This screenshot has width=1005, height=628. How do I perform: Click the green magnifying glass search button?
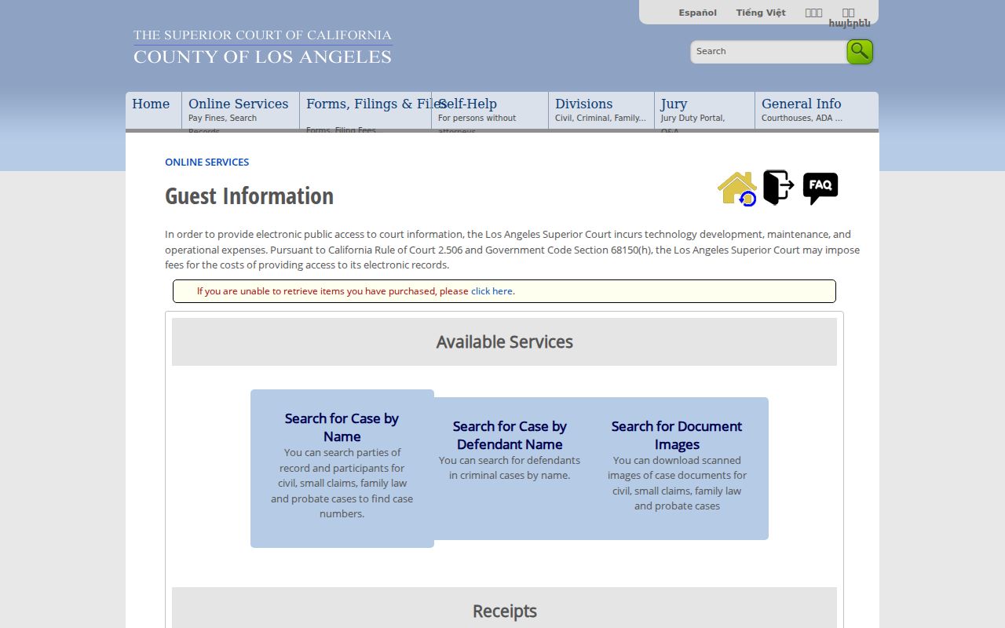pyautogui.click(x=860, y=52)
